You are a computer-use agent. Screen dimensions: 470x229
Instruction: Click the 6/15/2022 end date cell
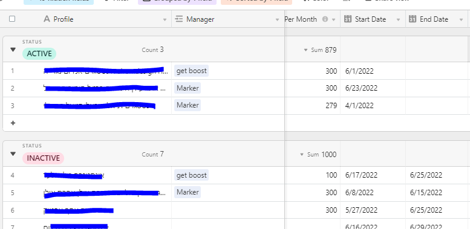click(437, 193)
